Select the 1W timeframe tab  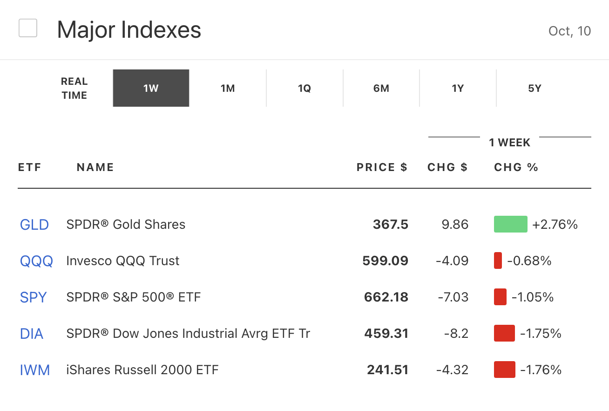[151, 89]
